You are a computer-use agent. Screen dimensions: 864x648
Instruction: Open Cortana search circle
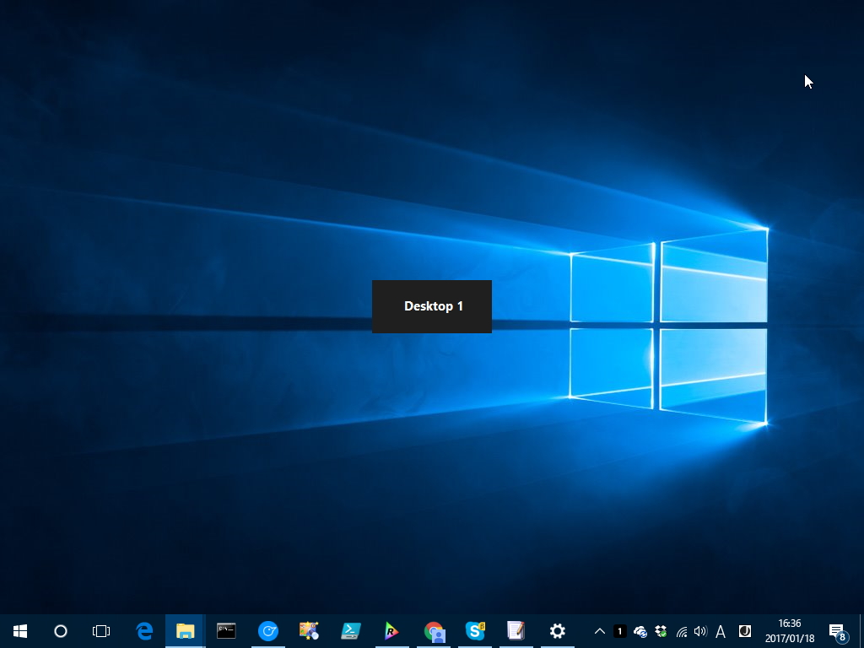(x=61, y=631)
